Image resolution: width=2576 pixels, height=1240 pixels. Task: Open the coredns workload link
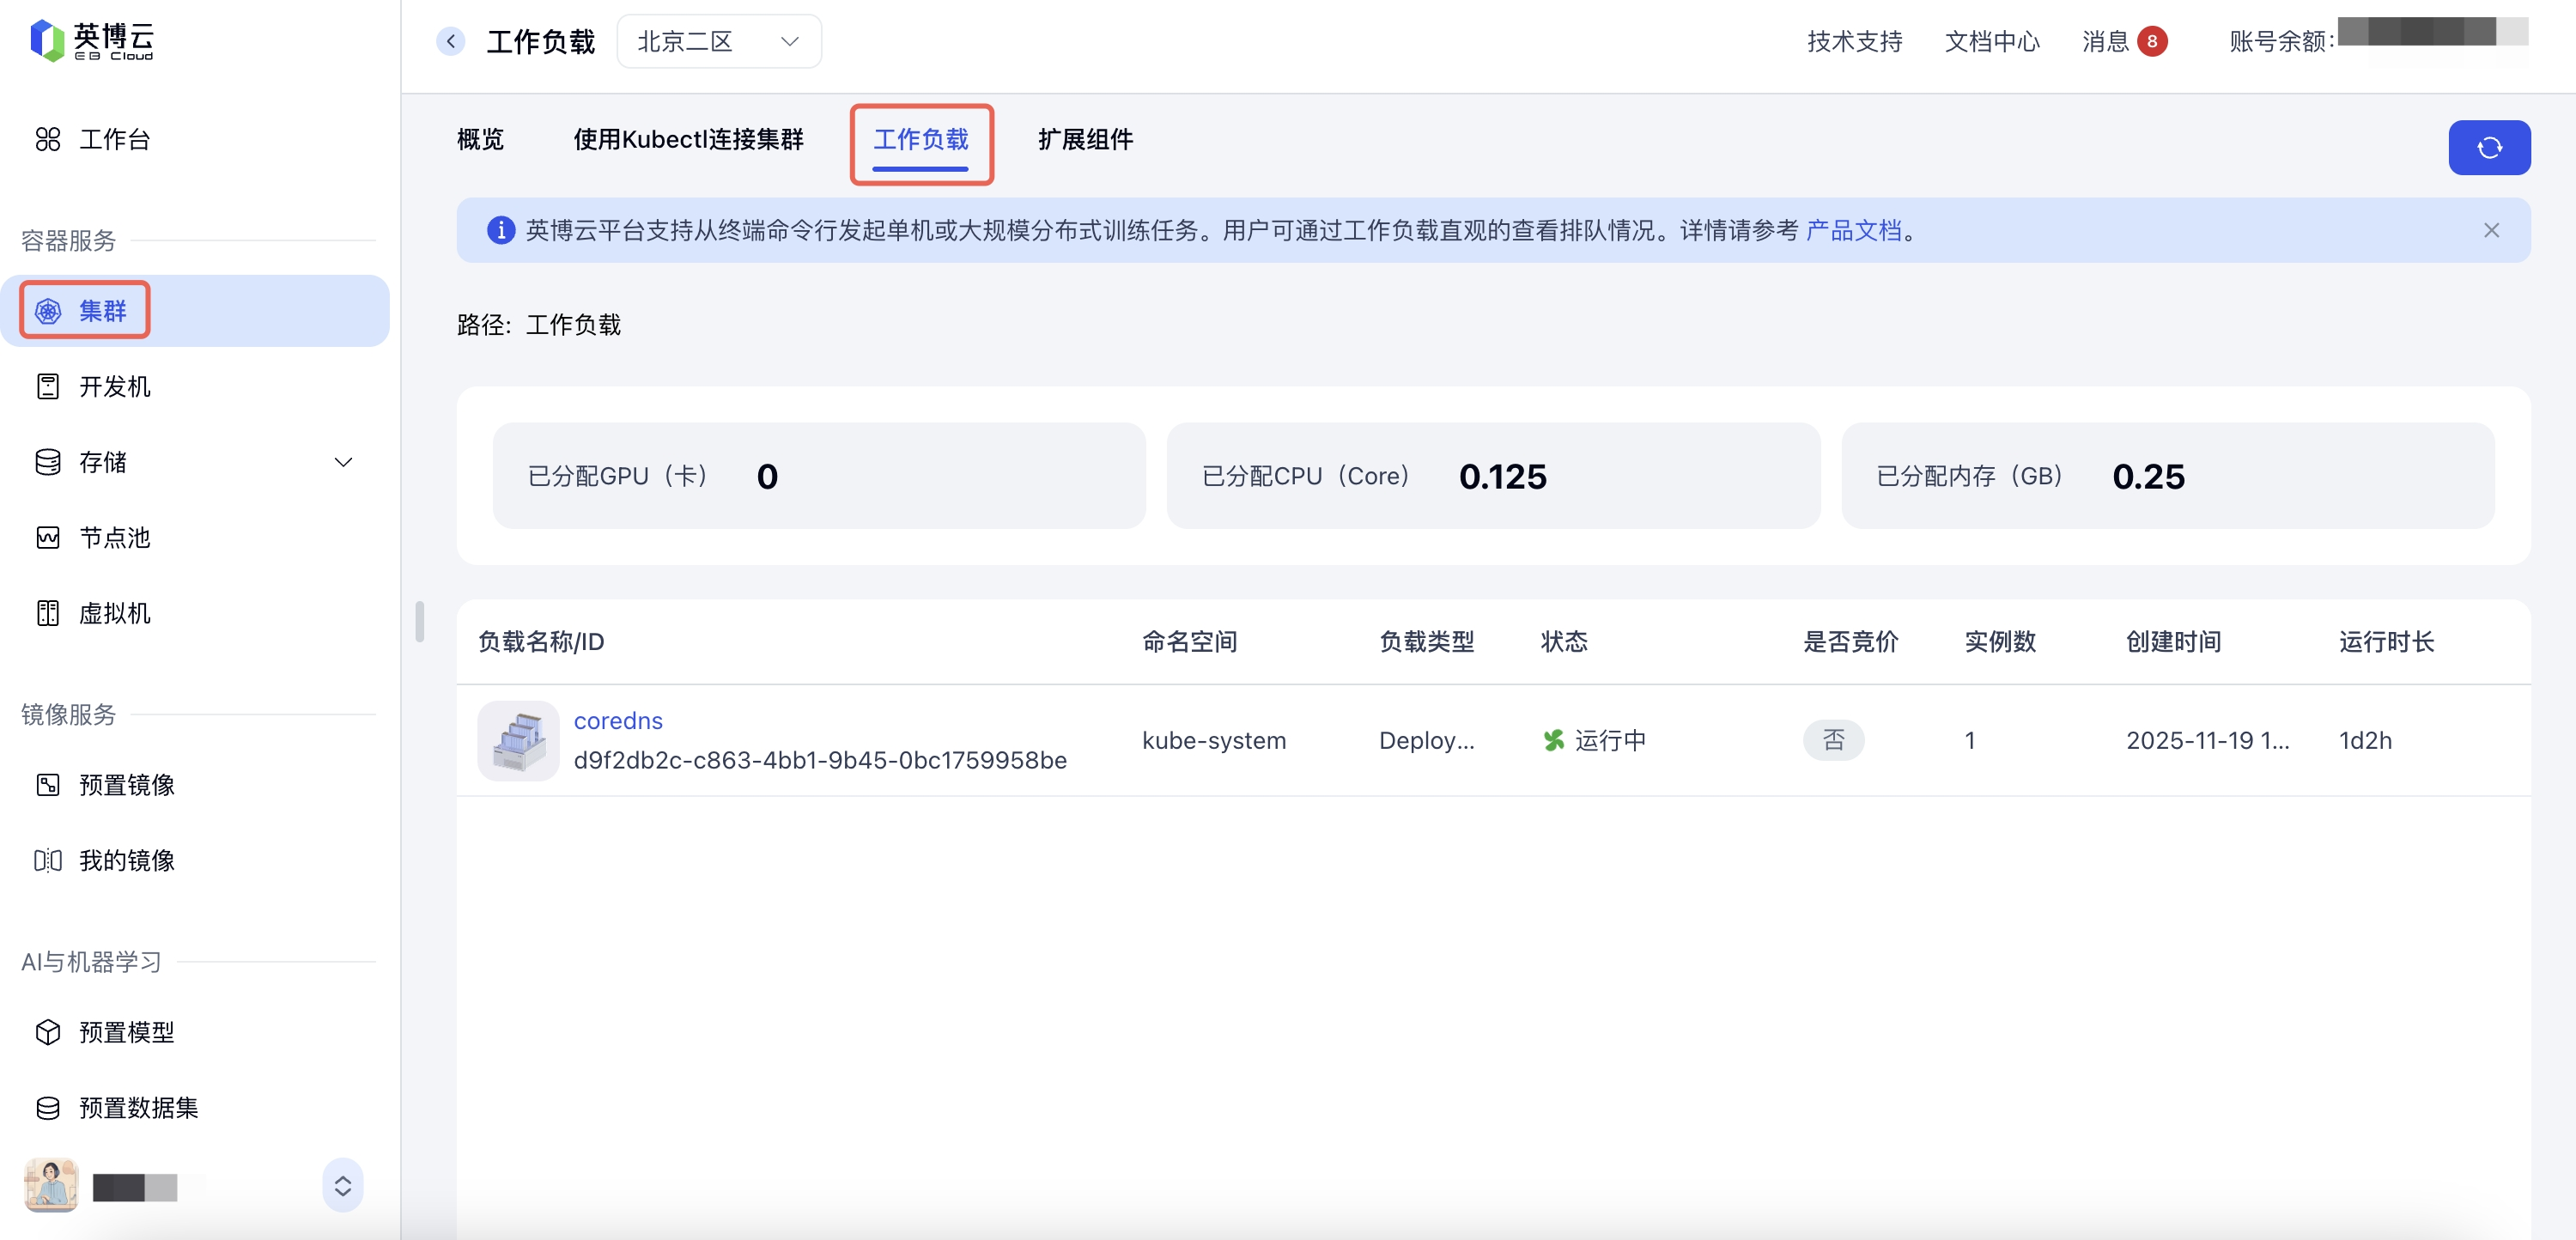coord(617,721)
